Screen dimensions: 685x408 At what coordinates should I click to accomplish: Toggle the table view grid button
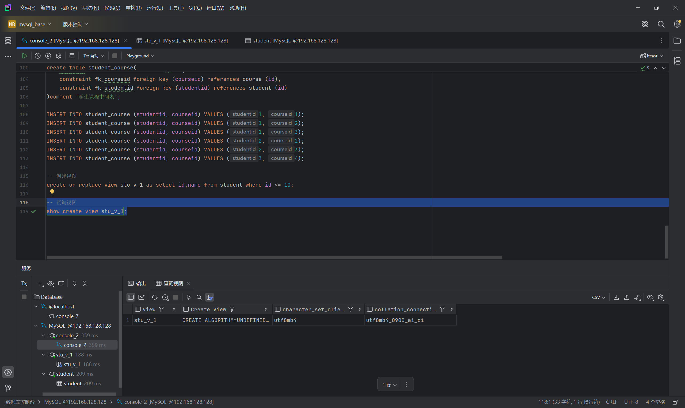coord(131,297)
